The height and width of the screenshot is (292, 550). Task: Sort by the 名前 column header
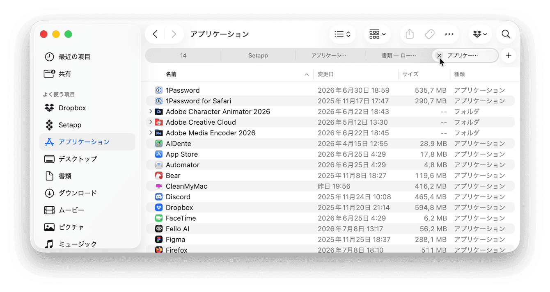coord(171,74)
